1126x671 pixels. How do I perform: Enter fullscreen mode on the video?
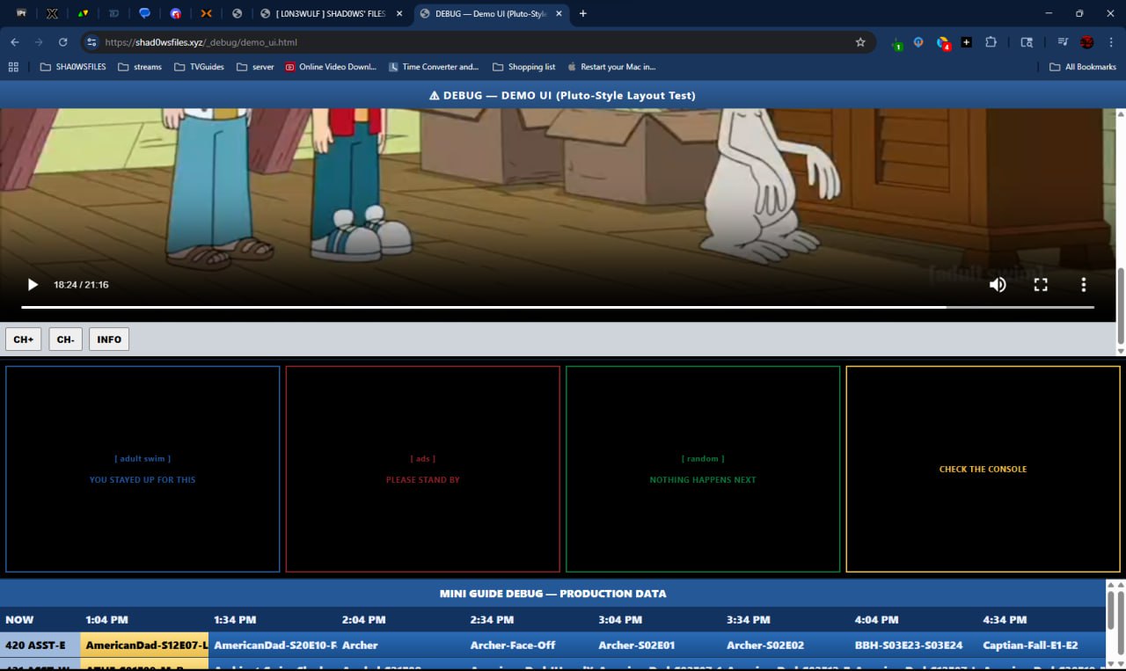[1041, 285]
